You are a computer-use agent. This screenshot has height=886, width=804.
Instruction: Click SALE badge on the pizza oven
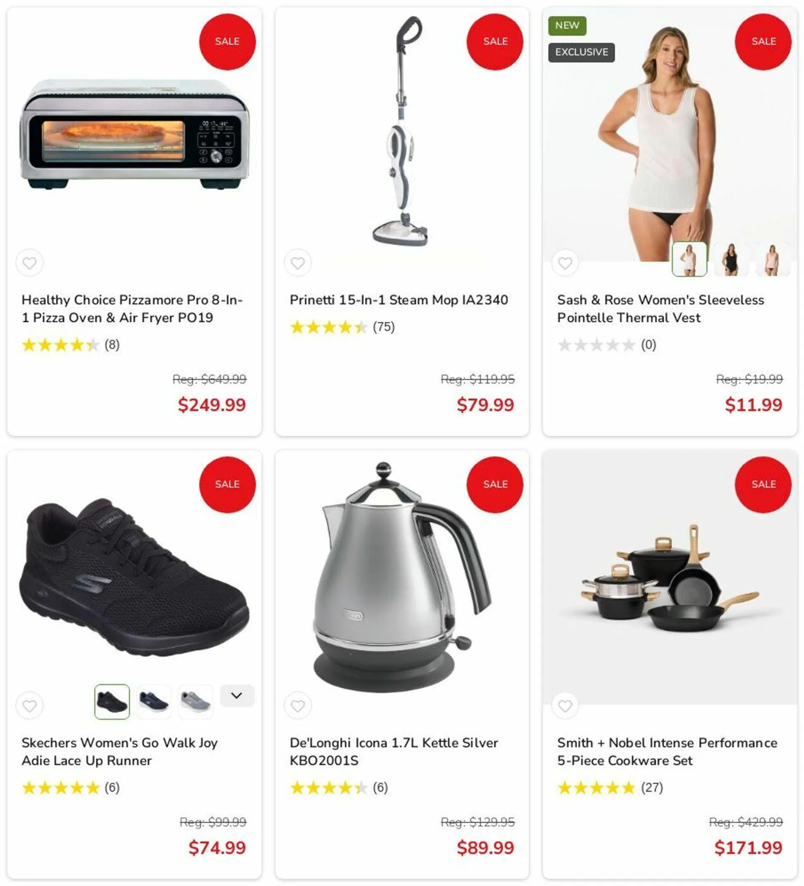pyautogui.click(x=227, y=42)
